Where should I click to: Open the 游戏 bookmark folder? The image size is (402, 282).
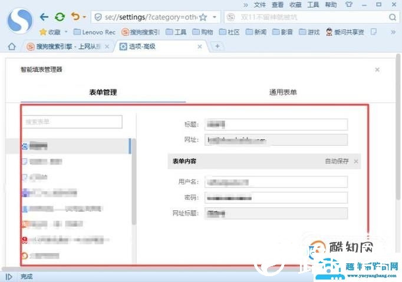pyautogui.click(x=309, y=32)
